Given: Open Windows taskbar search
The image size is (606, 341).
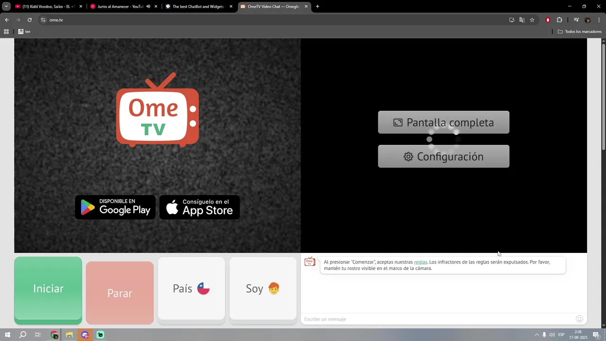Looking at the screenshot, I should [x=23, y=335].
